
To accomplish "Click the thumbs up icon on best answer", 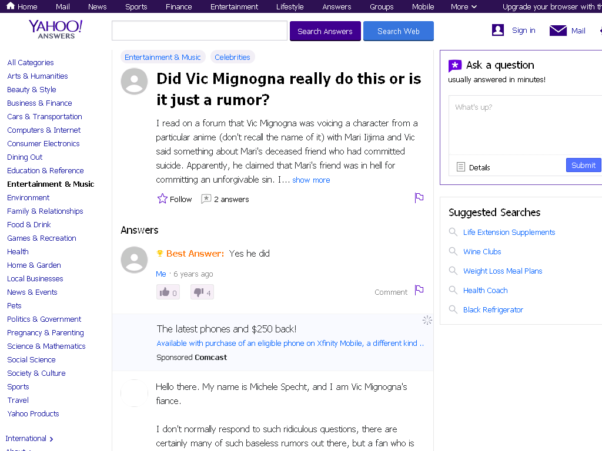I will pos(165,292).
